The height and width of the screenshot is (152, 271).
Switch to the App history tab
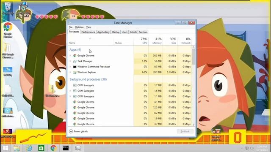pos(103,32)
